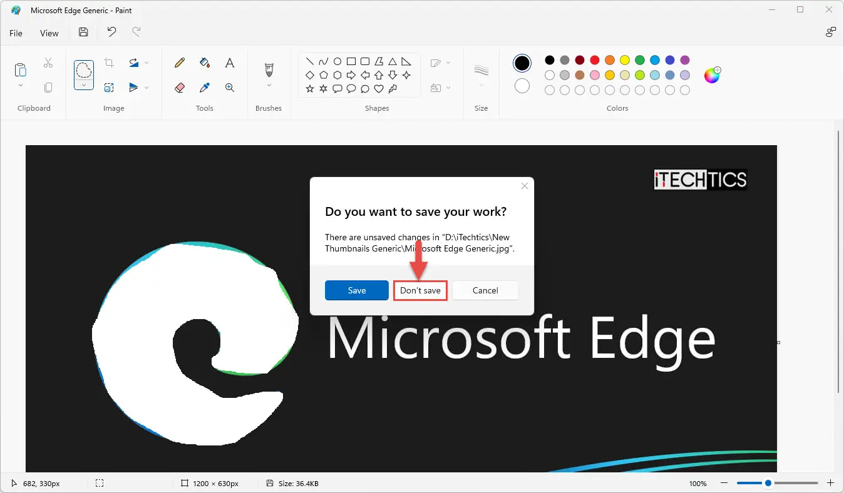Select the Text tool

(230, 63)
